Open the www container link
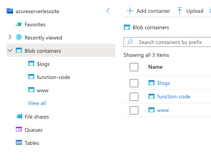211x163 pixels. (163, 110)
